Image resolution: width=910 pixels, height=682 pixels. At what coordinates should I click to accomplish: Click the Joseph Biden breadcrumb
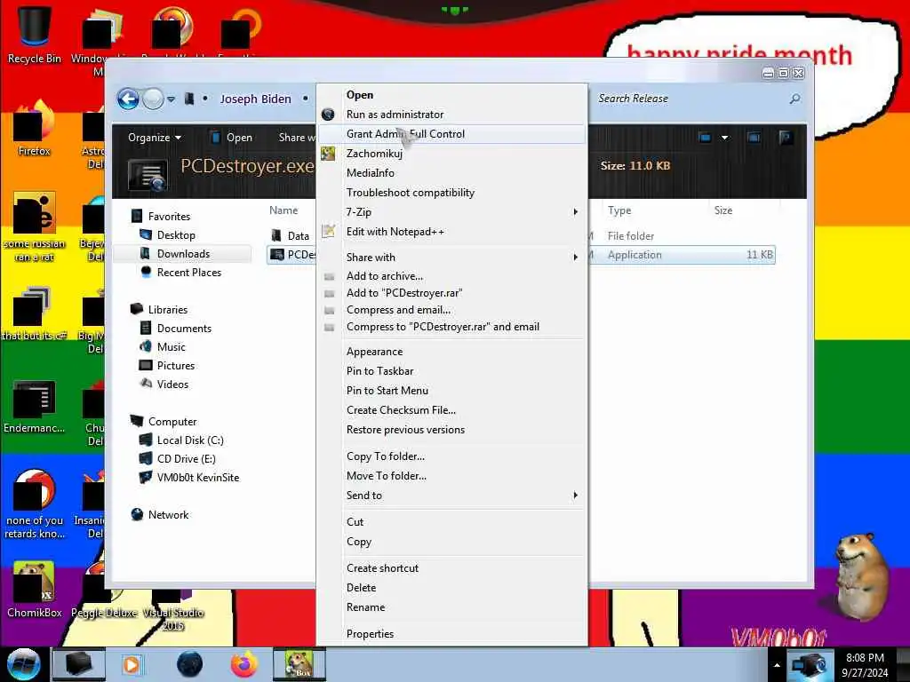tap(255, 99)
